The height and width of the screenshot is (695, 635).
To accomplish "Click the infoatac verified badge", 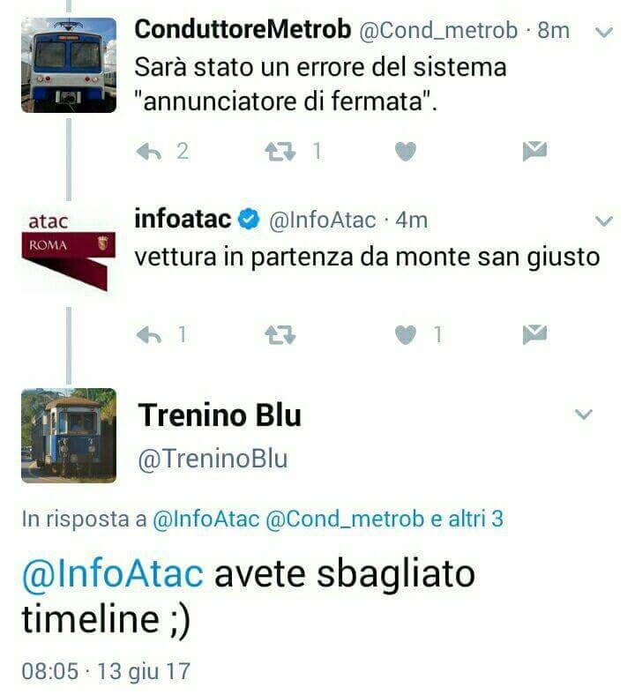I will [x=249, y=219].
